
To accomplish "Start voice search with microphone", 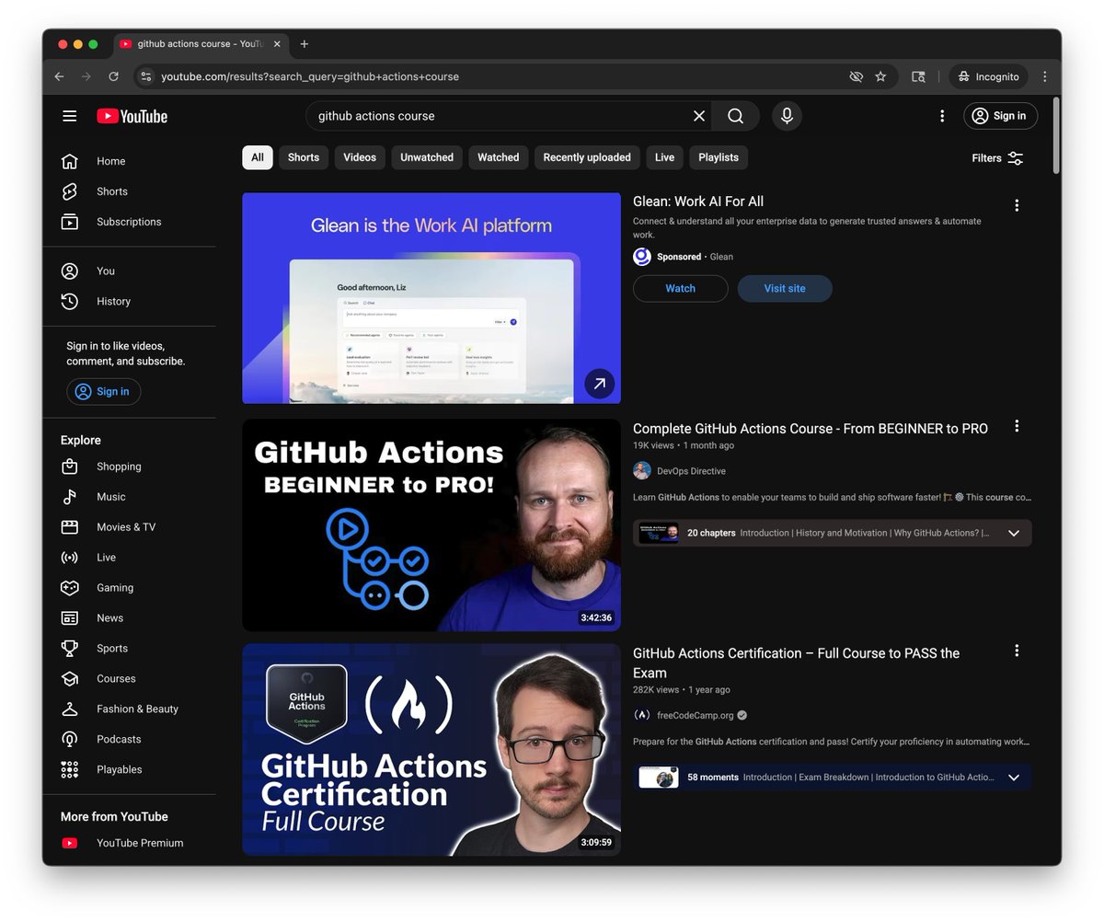I will click(x=787, y=116).
